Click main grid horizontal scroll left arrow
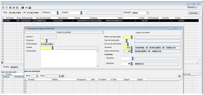The image size is (203, 95). (4, 62)
